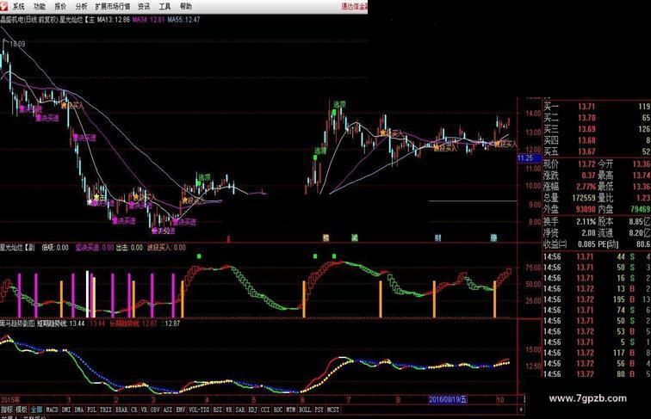Switch sub-chart to BOLL indicator

tap(305, 410)
